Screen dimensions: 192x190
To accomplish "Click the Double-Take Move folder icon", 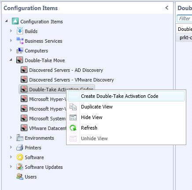I will point(20,60).
